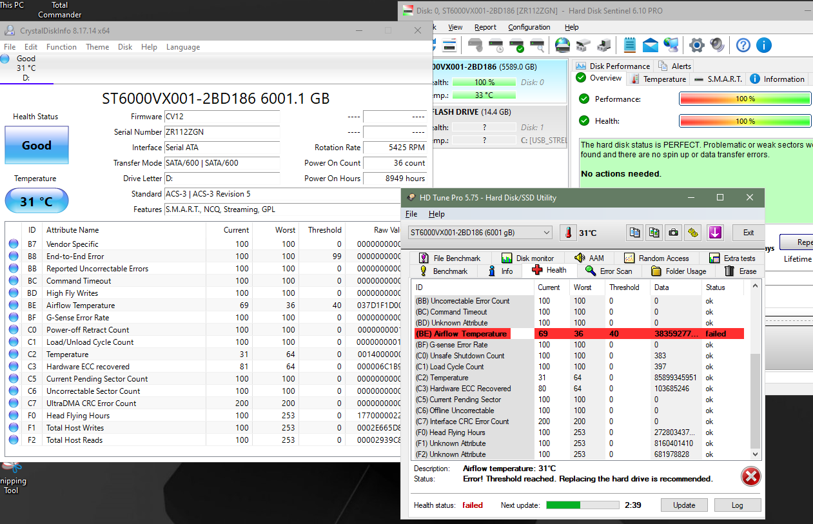Click the blue information icon in Sentinel toolbar

point(764,44)
